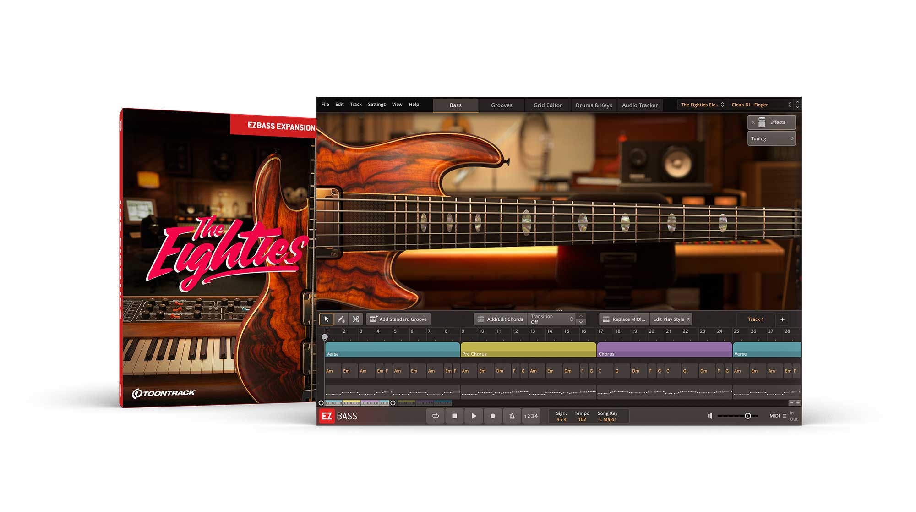Toggle loop playback button
The image size is (916, 512).
[x=435, y=416]
